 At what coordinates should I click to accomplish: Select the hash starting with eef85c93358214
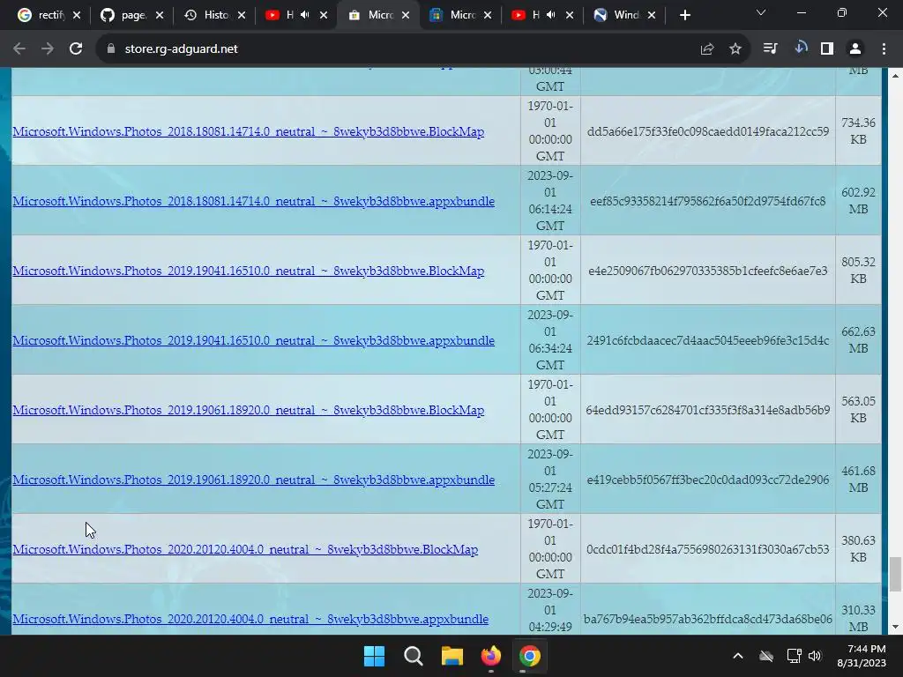pos(708,201)
